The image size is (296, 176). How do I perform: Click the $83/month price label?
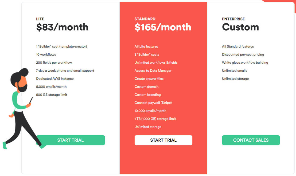pos(62,27)
